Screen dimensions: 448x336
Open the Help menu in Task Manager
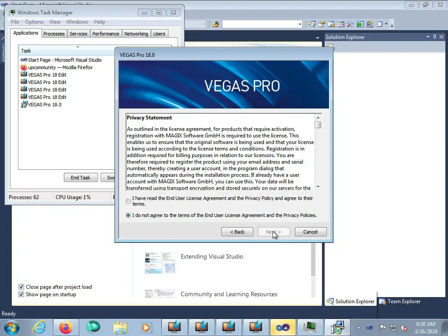99,22
